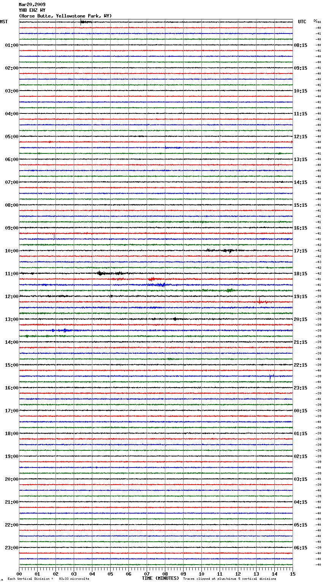Image resolution: width=323 pixels, height=584 pixels.
Task: Click the blue spike event on the 15:00 hour blue trace
Action: 270,377
